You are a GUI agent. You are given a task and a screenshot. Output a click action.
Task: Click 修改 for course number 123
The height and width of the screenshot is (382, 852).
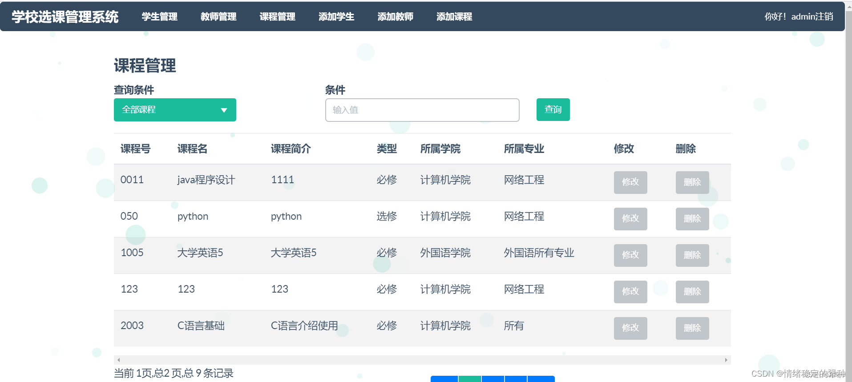click(630, 292)
